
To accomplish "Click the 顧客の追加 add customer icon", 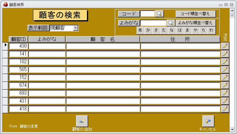I will point(82,121).
